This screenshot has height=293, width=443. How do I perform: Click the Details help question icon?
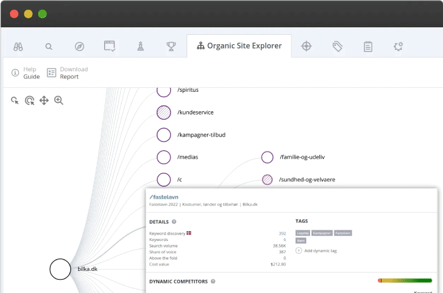174,222
